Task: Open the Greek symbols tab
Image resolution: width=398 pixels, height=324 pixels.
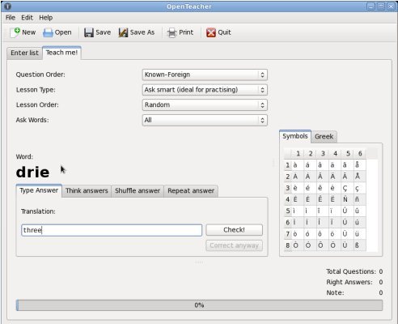Action: 324,137
